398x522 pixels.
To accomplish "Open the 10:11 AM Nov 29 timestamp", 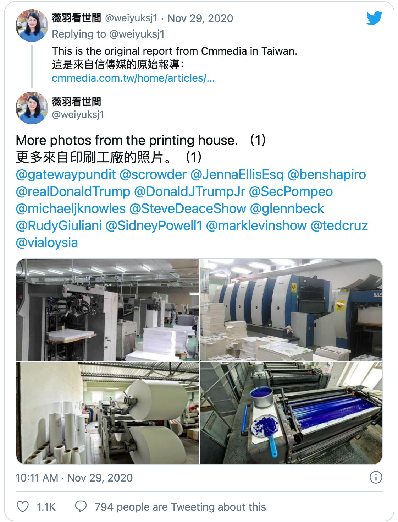I will point(74,478).
